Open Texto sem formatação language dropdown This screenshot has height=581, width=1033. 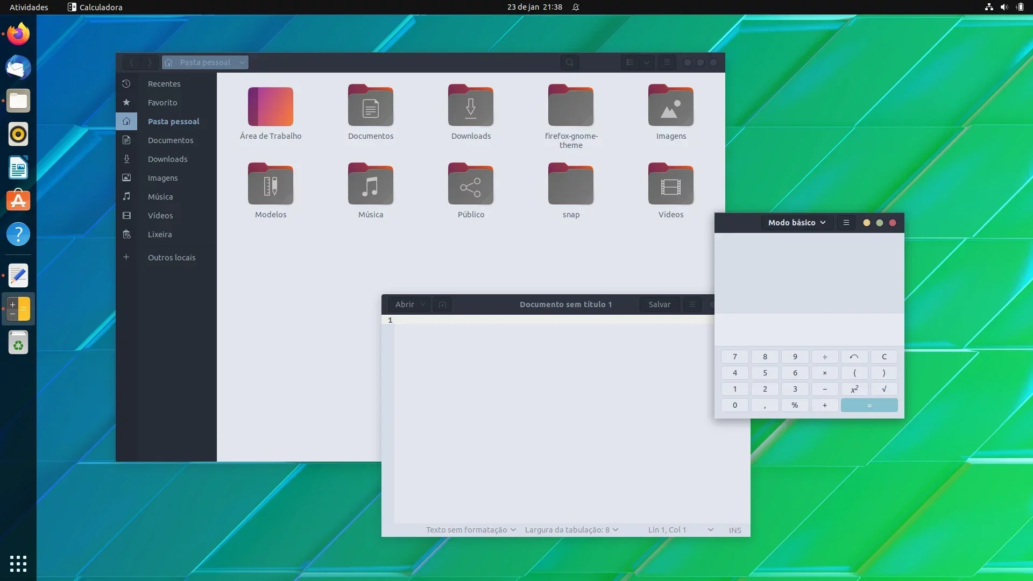pos(471,530)
